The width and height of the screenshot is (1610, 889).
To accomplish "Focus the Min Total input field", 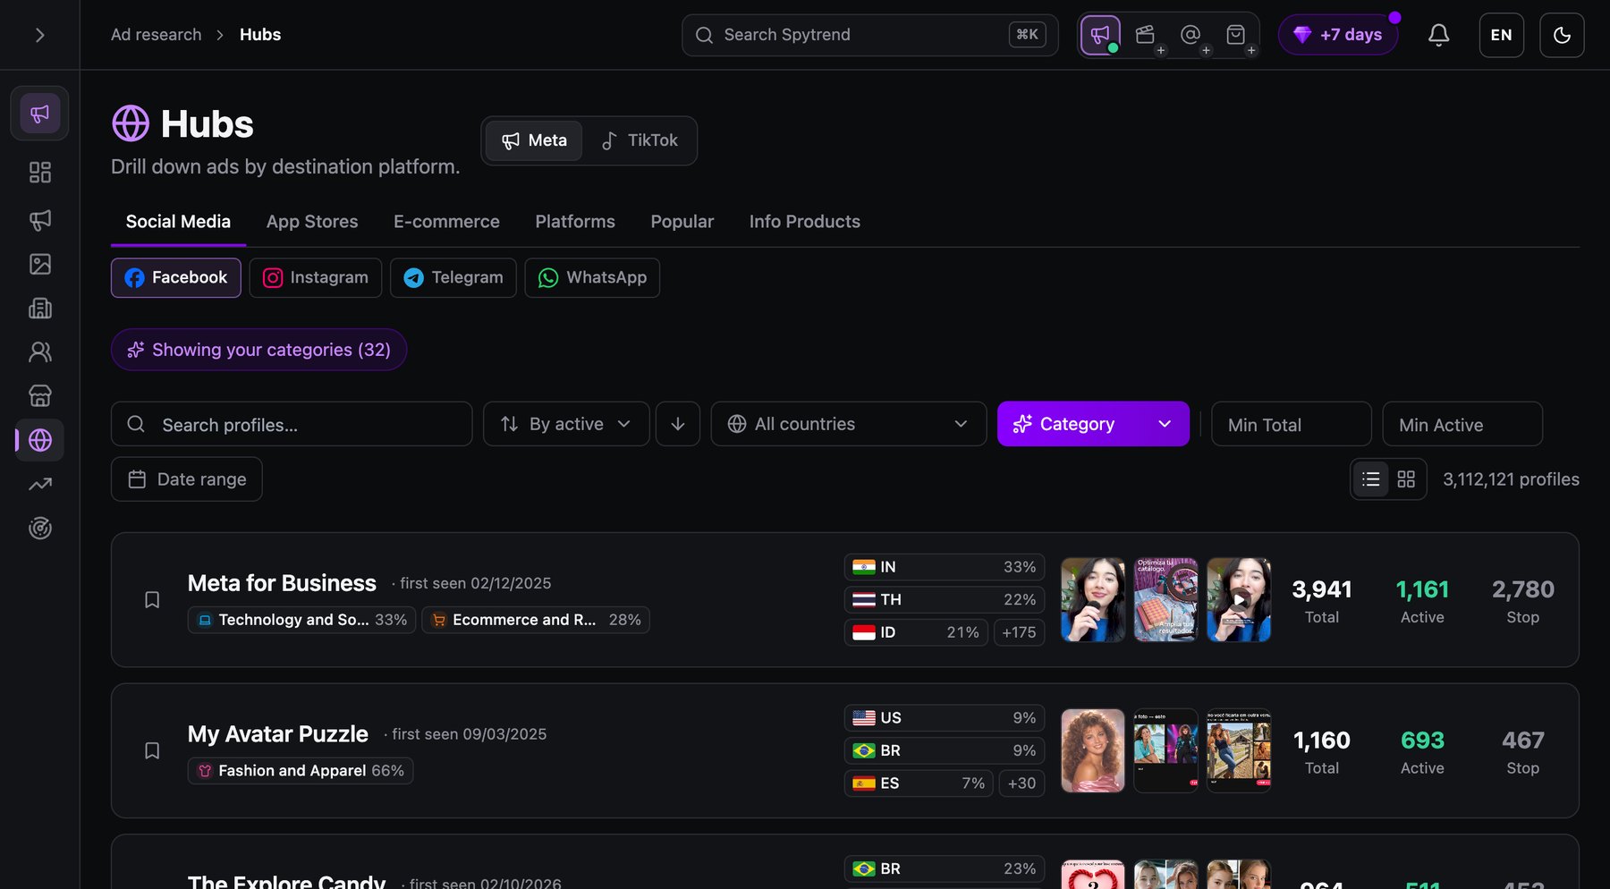I will click(1292, 424).
